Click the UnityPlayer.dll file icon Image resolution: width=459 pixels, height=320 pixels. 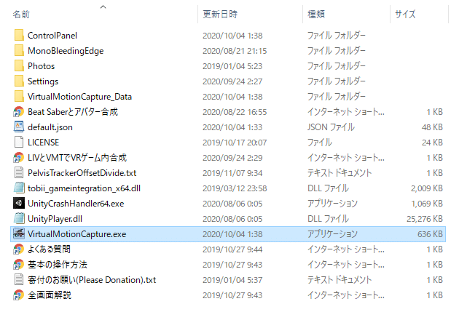pos(19,219)
